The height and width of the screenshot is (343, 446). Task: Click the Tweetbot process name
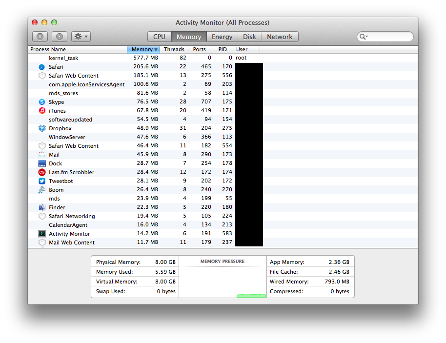[61, 181]
